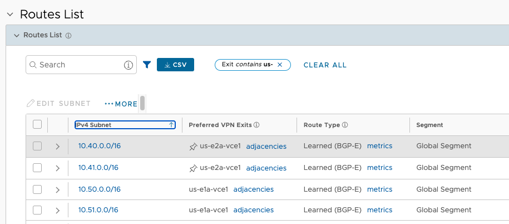Open the More actions menu

[x=121, y=104]
